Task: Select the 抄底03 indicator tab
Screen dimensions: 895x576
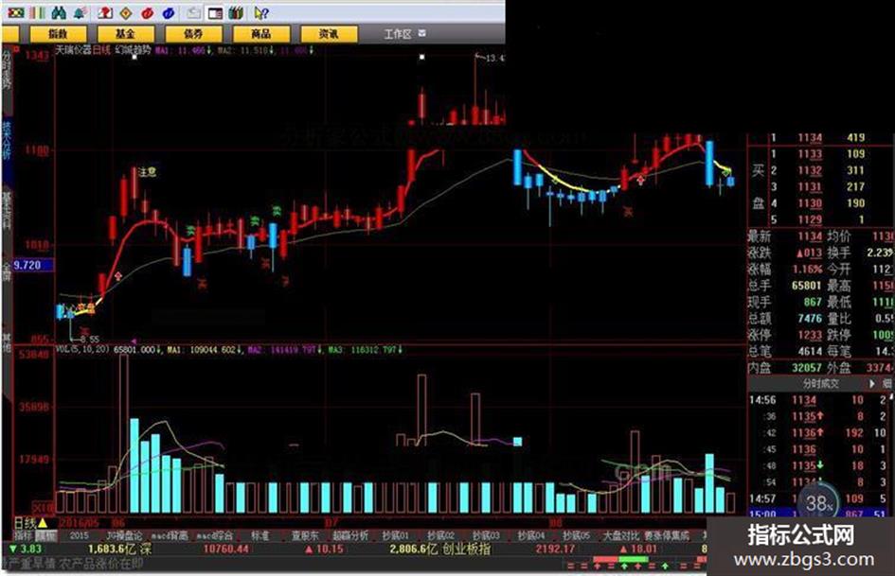Action: (486, 536)
